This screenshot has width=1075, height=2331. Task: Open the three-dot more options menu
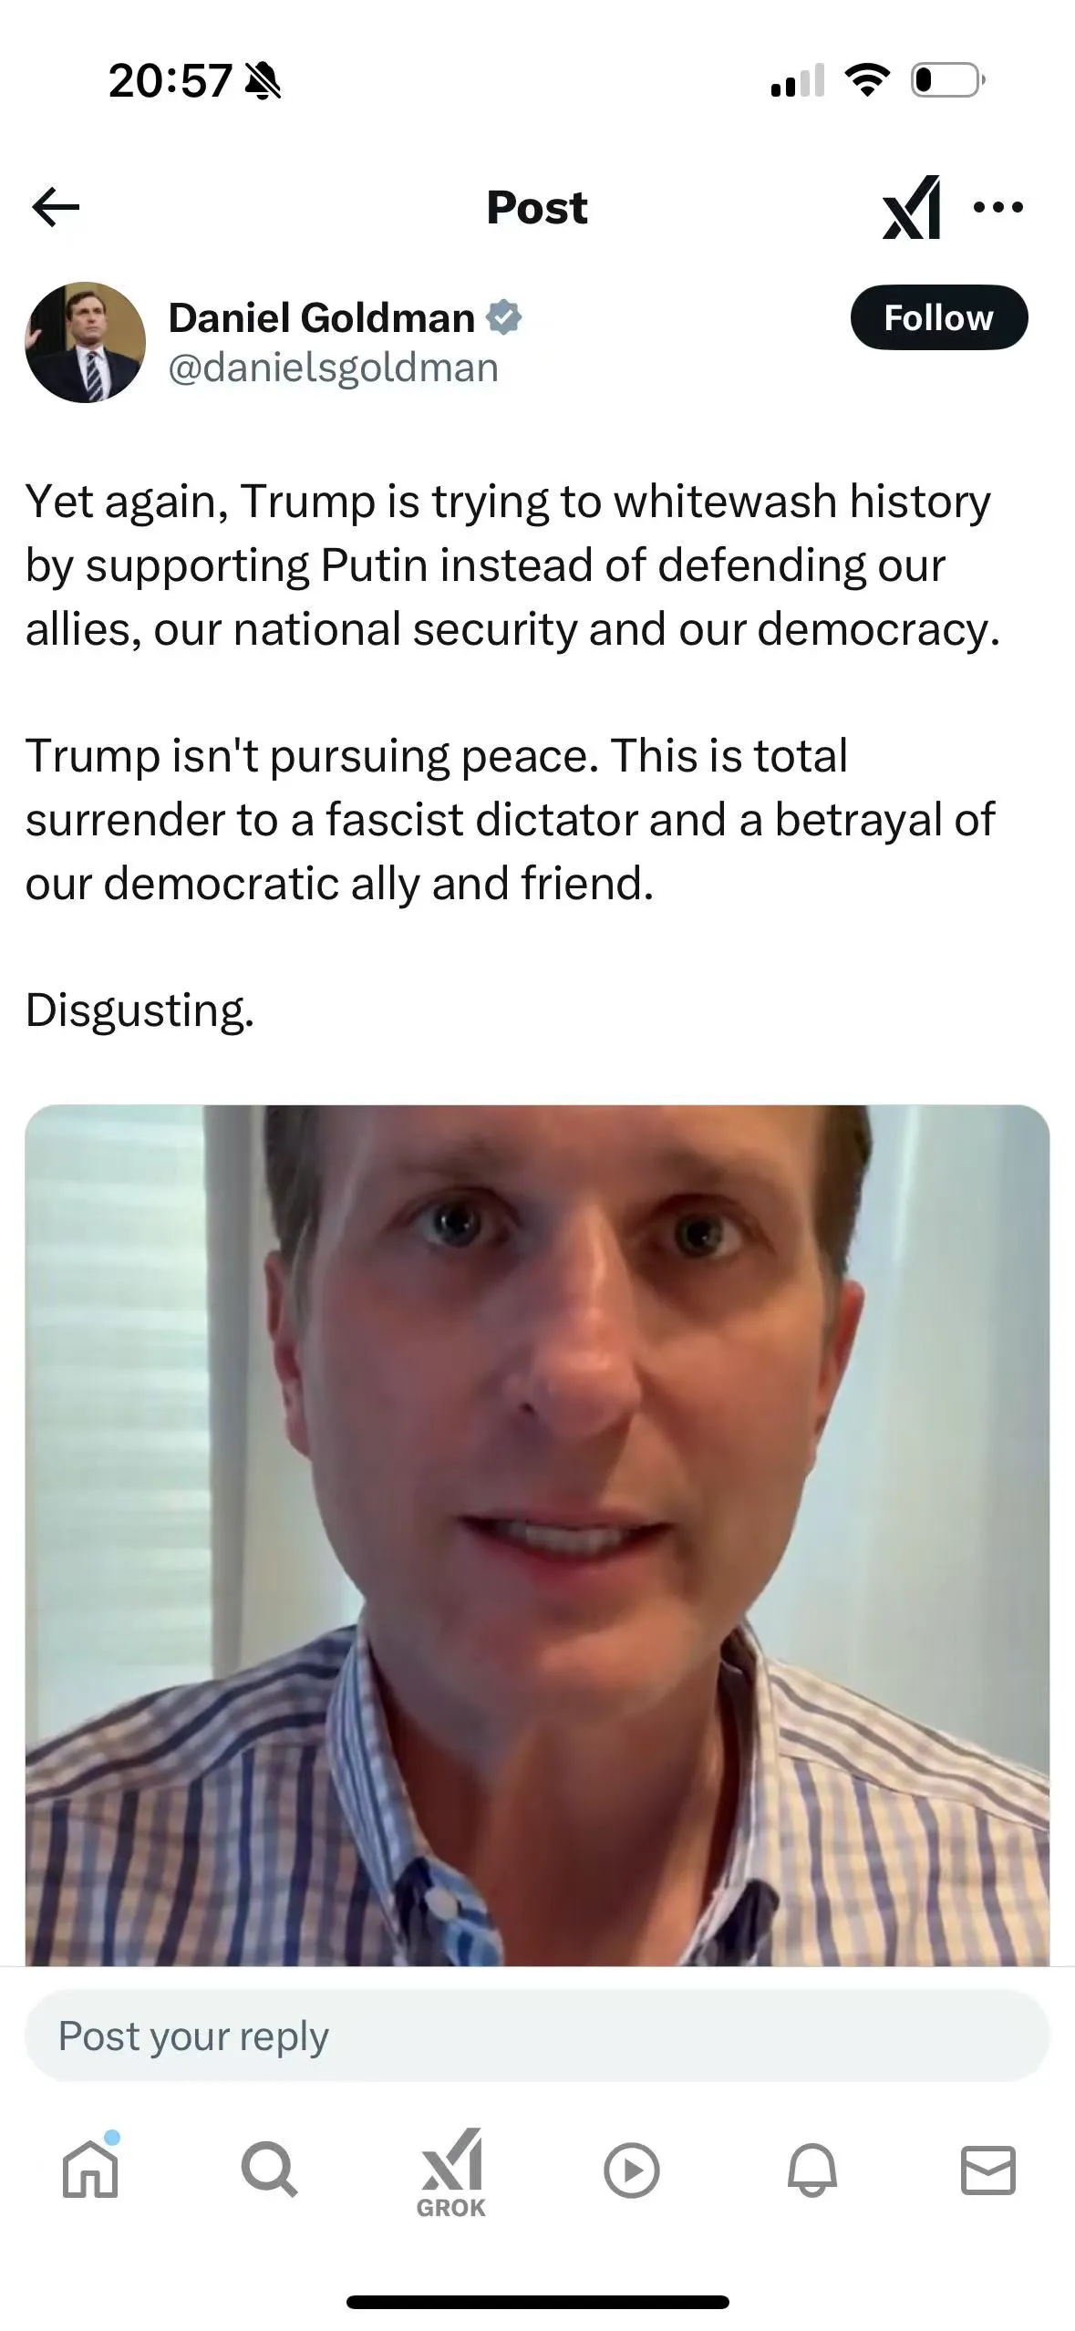(998, 207)
